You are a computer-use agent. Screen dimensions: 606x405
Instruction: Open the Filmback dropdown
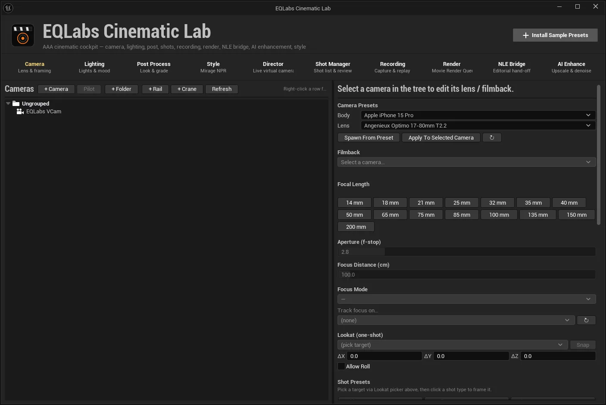click(466, 162)
